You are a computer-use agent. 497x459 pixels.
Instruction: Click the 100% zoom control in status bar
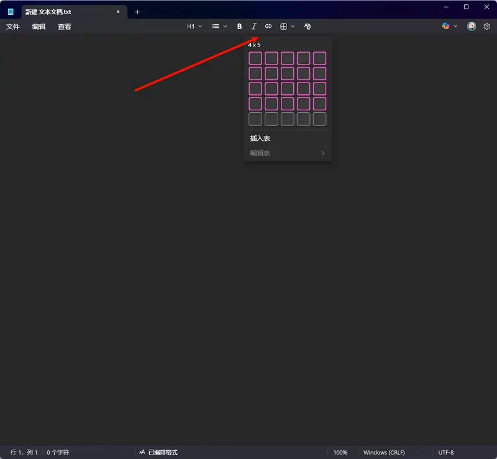coord(341,452)
